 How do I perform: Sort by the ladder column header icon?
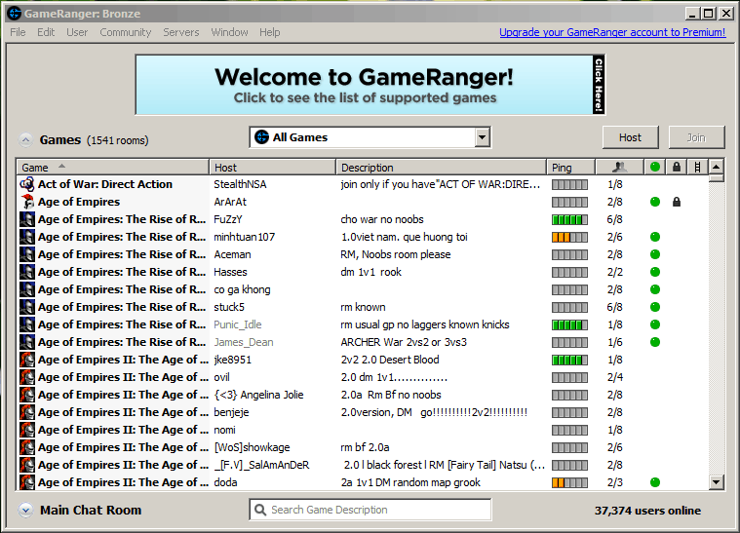point(697,167)
